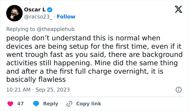189x111 pixels.
Task: Click the "Replying to" label
Action: tap(20, 29)
